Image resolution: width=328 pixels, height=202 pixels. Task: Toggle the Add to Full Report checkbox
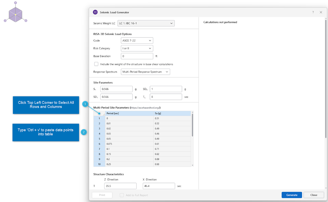point(122,195)
